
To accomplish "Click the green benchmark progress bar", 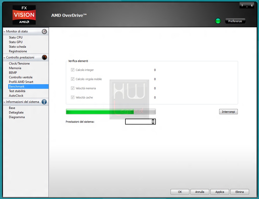I will pos(111,111).
